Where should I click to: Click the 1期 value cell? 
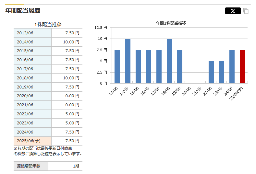(65, 166)
